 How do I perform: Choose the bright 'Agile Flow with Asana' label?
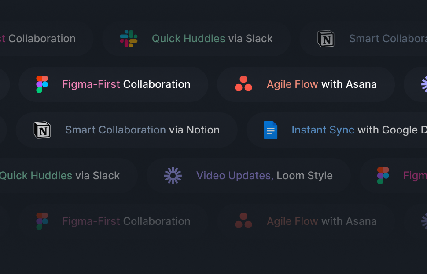[321, 84]
